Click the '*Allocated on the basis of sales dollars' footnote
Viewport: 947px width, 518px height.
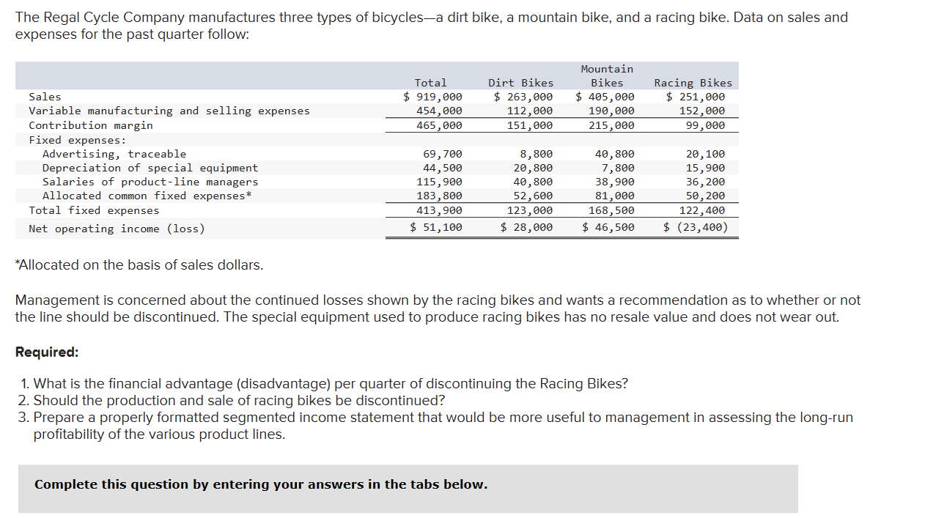[x=139, y=265]
